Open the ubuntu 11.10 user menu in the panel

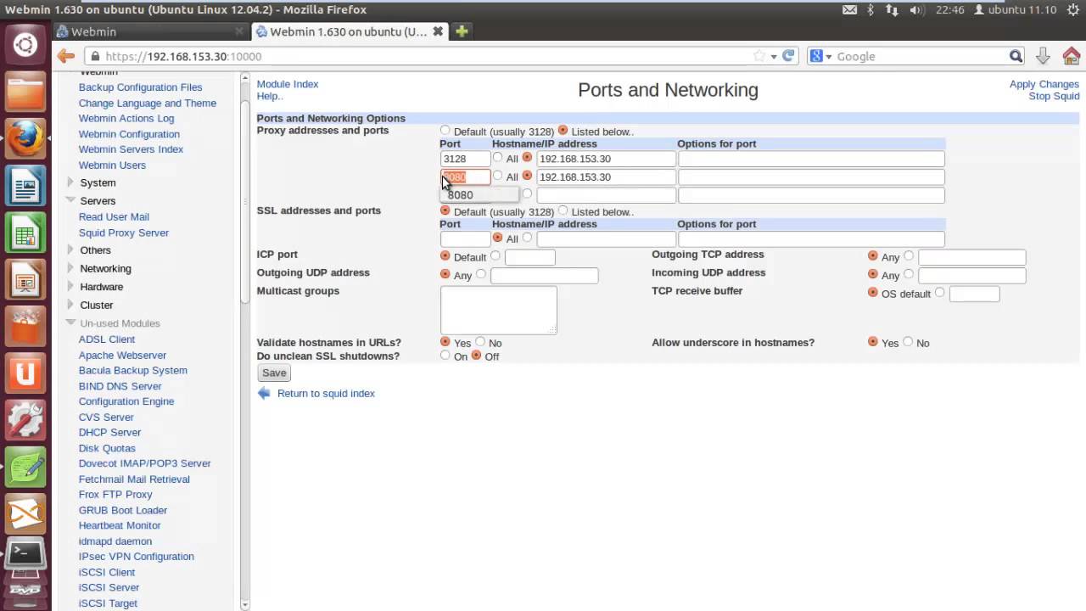(x=1015, y=9)
